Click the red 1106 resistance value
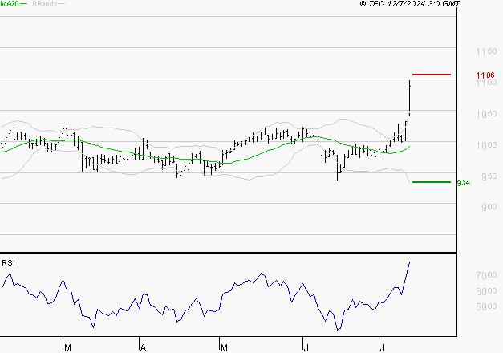The width and height of the screenshot is (503, 353). [485, 75]
